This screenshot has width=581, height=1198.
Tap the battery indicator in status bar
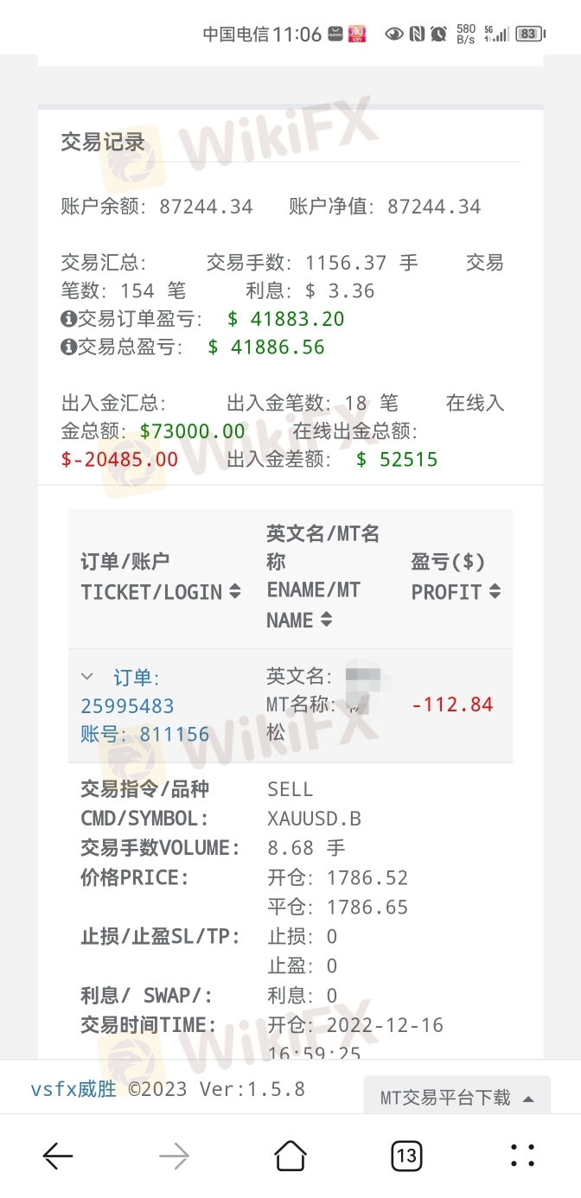[528, 34]
